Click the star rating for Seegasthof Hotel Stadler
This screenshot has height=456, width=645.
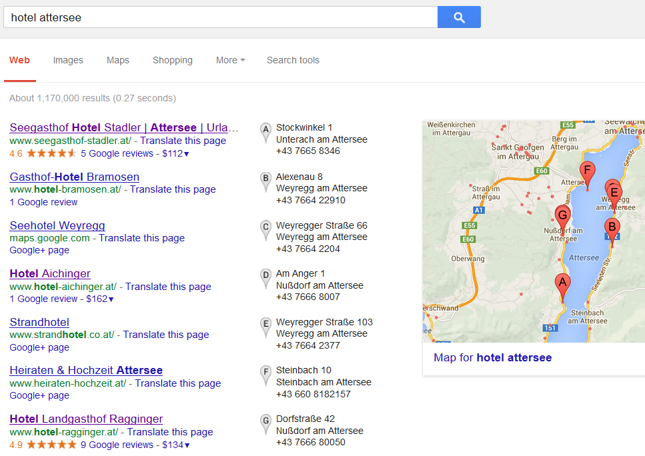point(51,154)
